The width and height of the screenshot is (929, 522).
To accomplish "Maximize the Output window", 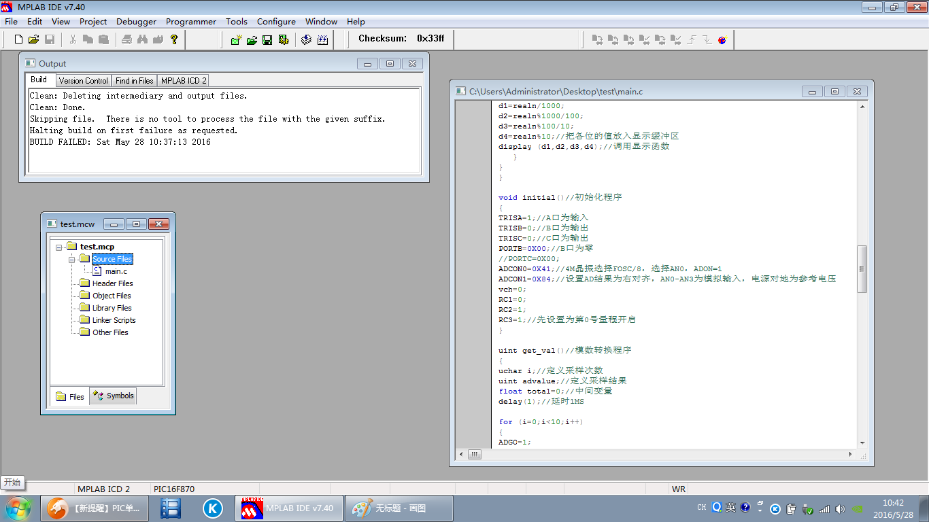I will tap(390, 63).
